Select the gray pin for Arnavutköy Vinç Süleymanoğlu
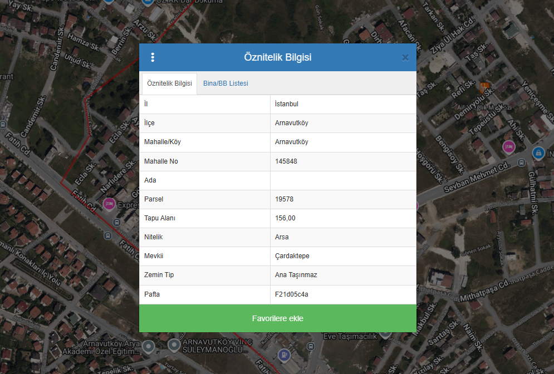This screenshot has height=374, width=554. pos(174,346)
